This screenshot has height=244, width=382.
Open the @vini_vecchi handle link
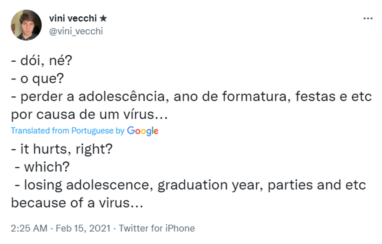point(76,31)
